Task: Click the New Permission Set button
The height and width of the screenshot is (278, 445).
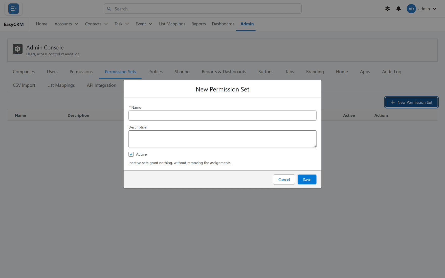Action: pos(411,102)
